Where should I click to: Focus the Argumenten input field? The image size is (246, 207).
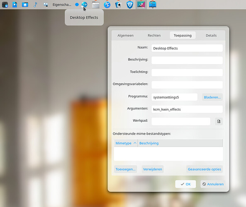pos(187,109)
